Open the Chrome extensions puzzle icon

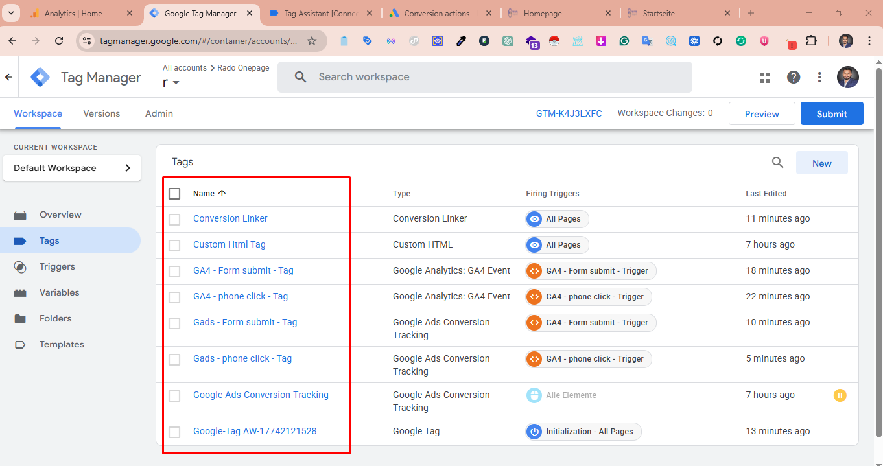point(811,41)
